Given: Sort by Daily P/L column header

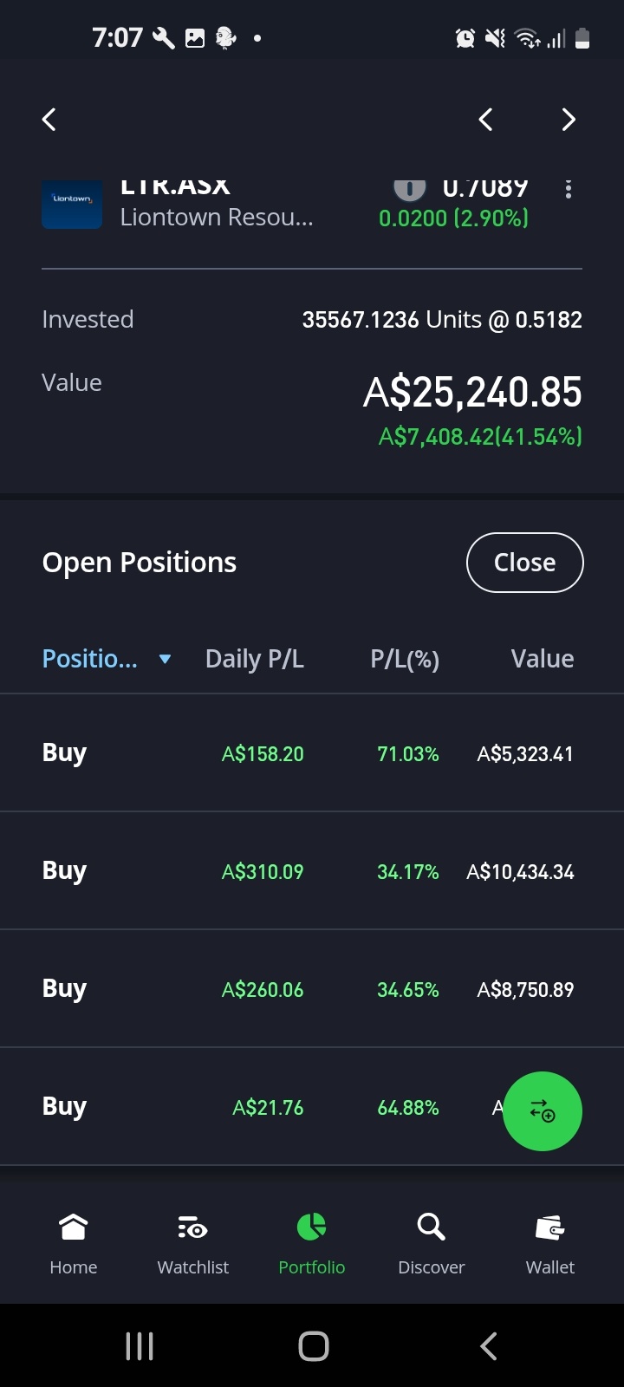Looking at the screenshot, I should [x=255, y=659].
